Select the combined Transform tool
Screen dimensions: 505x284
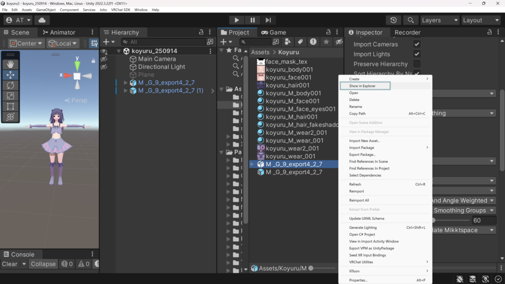(10, 117)
